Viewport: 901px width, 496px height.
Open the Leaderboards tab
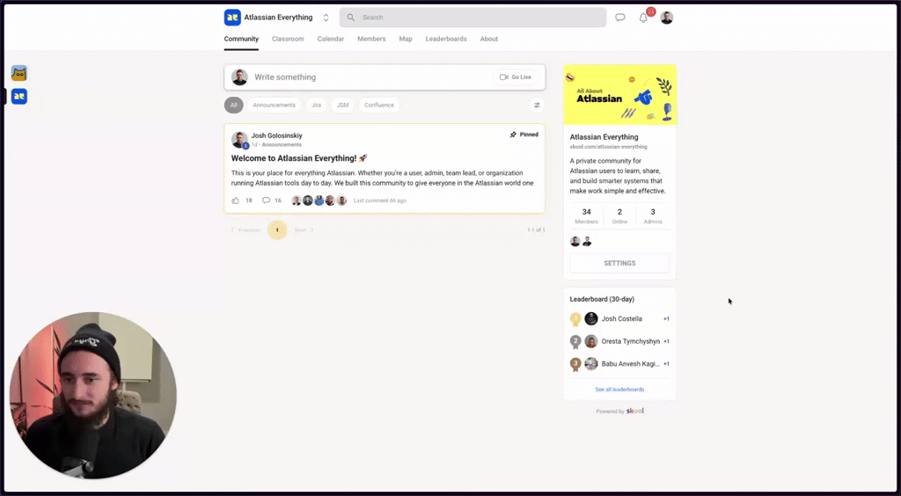coord(446,39)
